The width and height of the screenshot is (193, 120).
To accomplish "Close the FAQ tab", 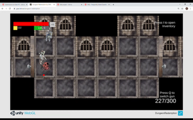I will pyautogui.click(x=109, y=4).
